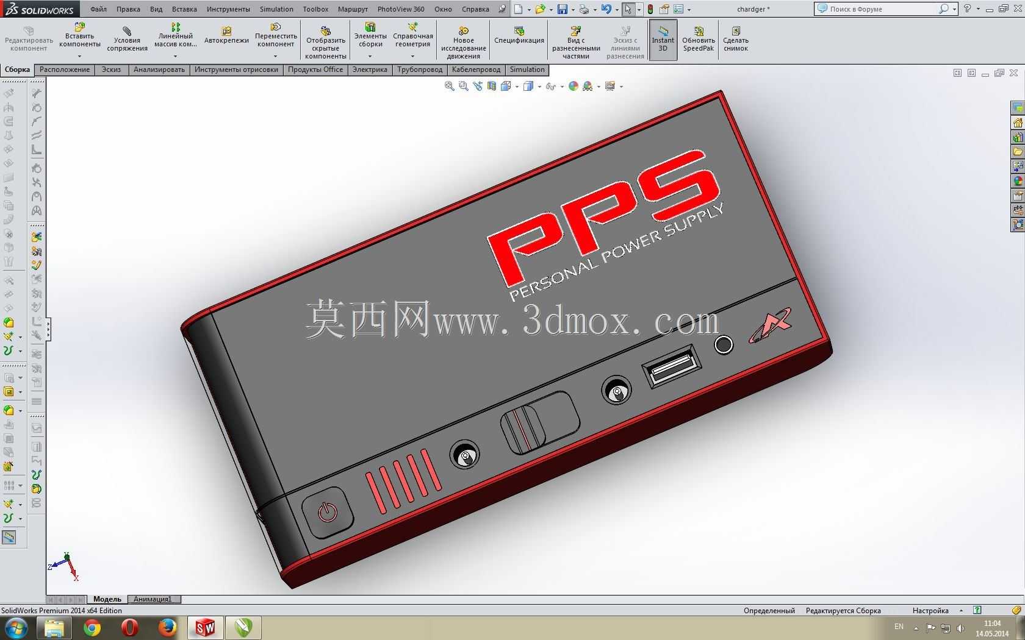Click the Previous View icon
The height and width of the screenshot is (640, 1025).
[478, 87]
